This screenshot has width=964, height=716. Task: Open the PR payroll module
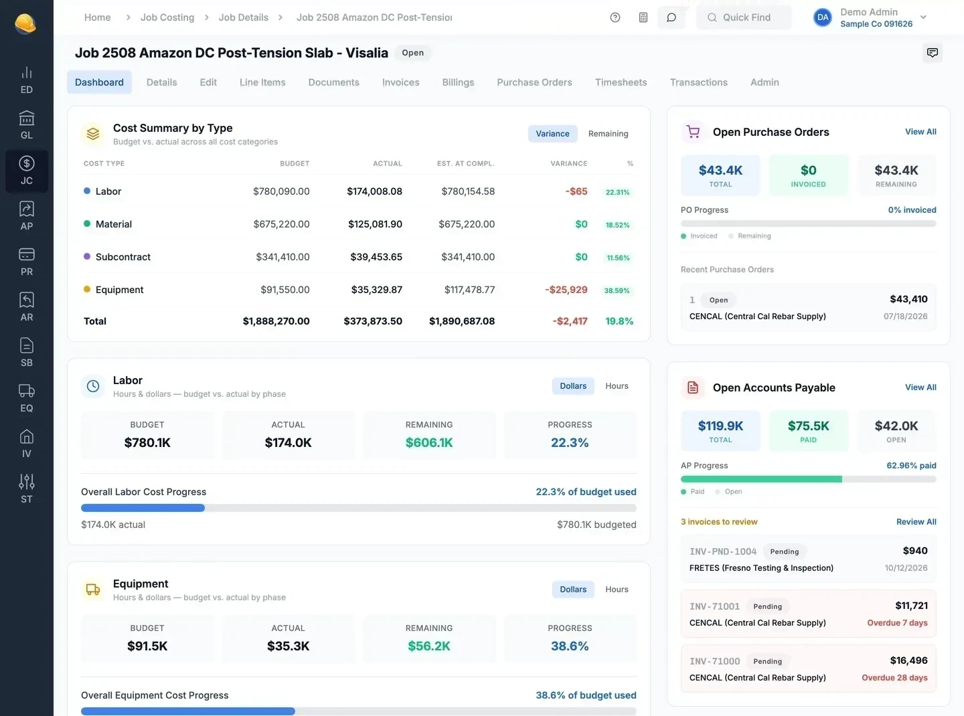27,262
